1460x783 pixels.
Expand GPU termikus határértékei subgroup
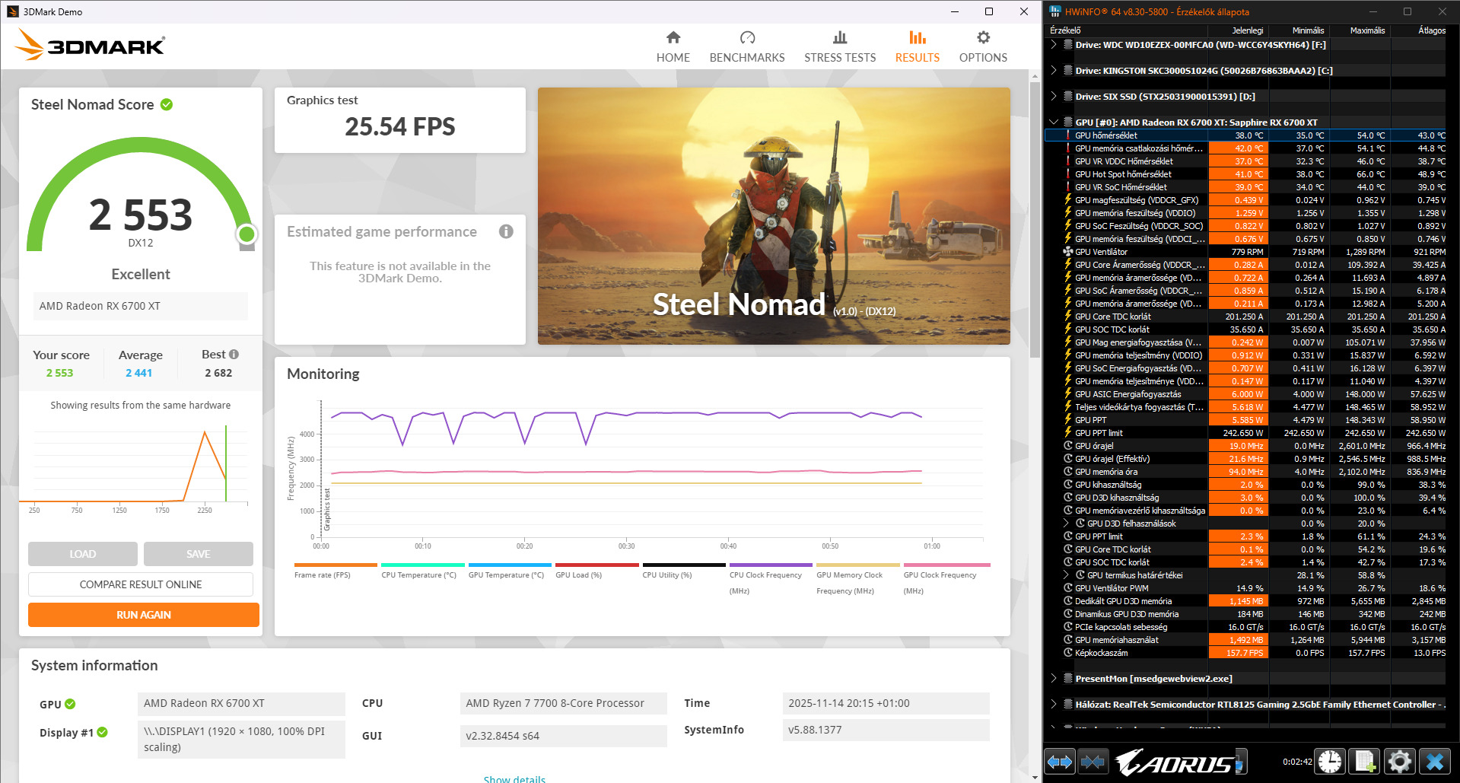(1066, 575)
